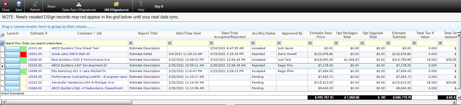Open the column chooser icon beside Launch
The width and height of the screenshot is (461, 105).
(2, 35)
